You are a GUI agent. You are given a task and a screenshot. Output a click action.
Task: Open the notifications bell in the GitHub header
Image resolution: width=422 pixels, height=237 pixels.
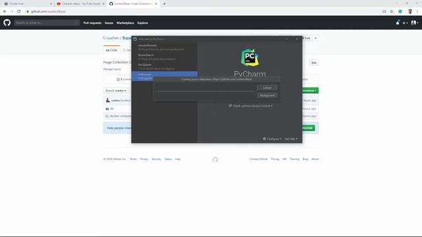tap(398, 23)
